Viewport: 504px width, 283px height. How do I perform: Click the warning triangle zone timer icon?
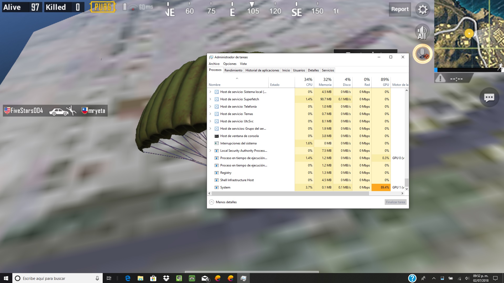[440, 78]
